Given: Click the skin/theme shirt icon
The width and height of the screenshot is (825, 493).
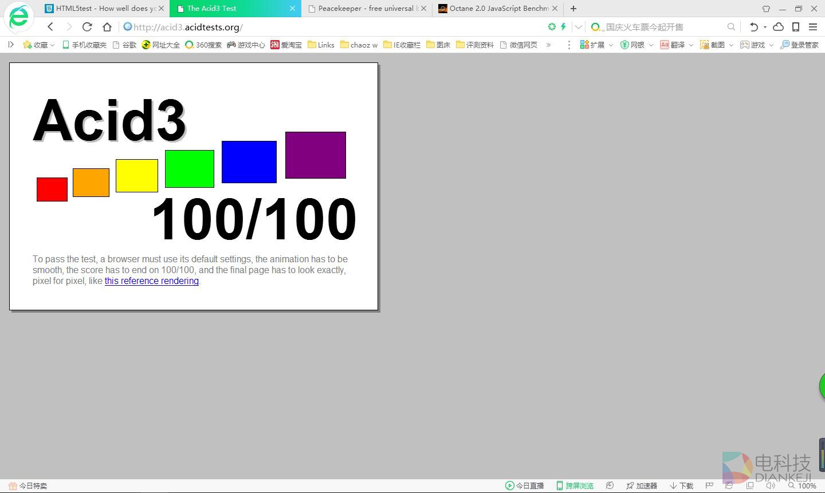Looking at the screenshot, I should coord(766,9).
